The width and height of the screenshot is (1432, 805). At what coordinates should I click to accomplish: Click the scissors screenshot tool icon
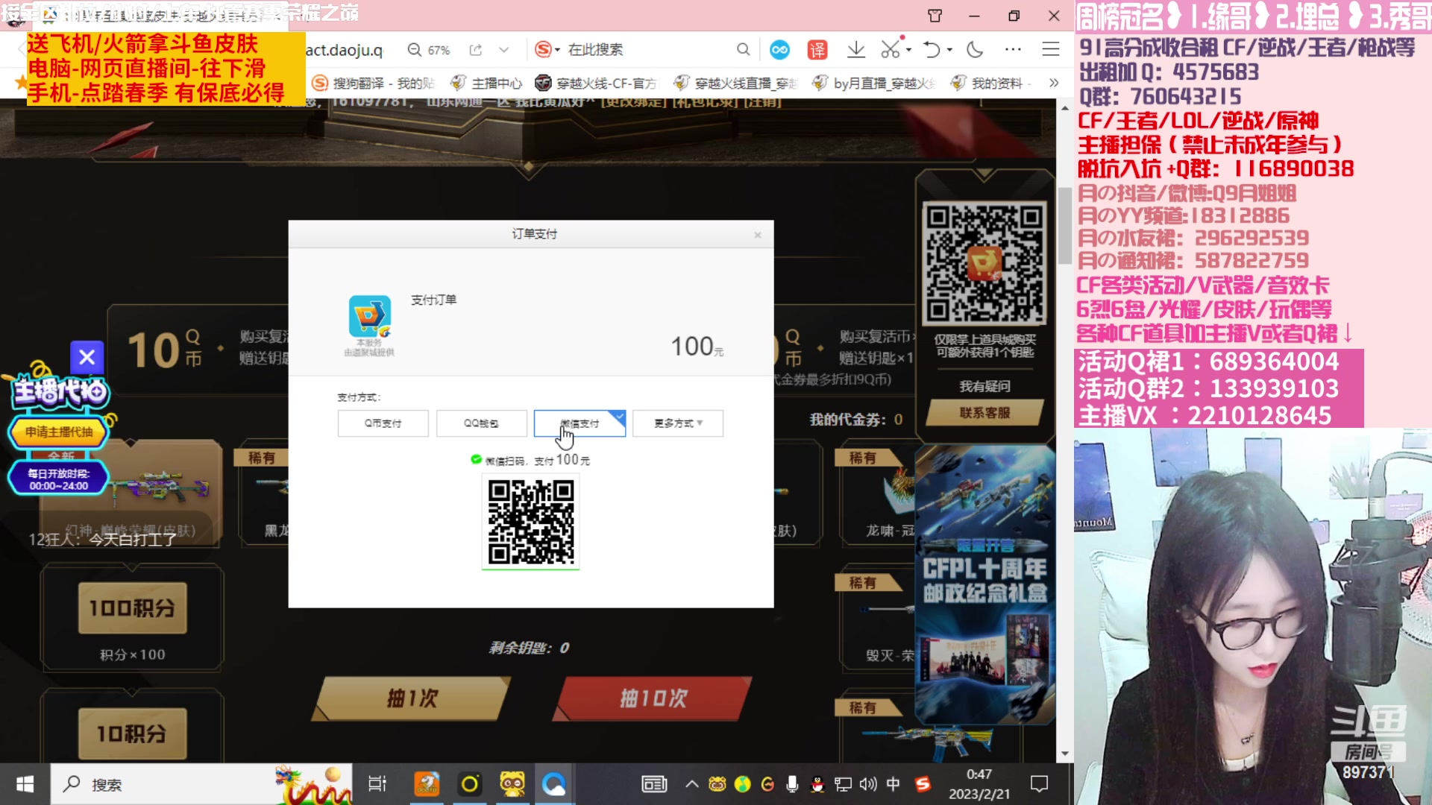click(890, 50)
